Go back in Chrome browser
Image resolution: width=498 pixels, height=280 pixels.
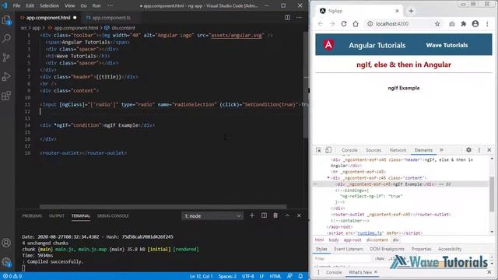tap(321, 24)
